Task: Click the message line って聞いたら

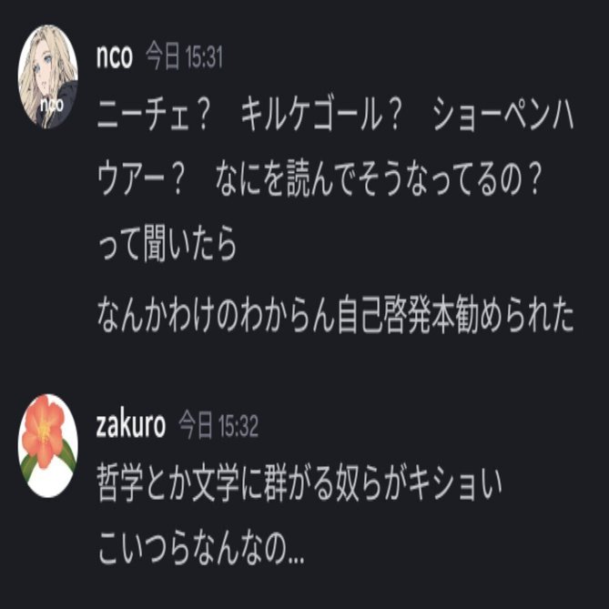Action: click(x=167, y=244)
